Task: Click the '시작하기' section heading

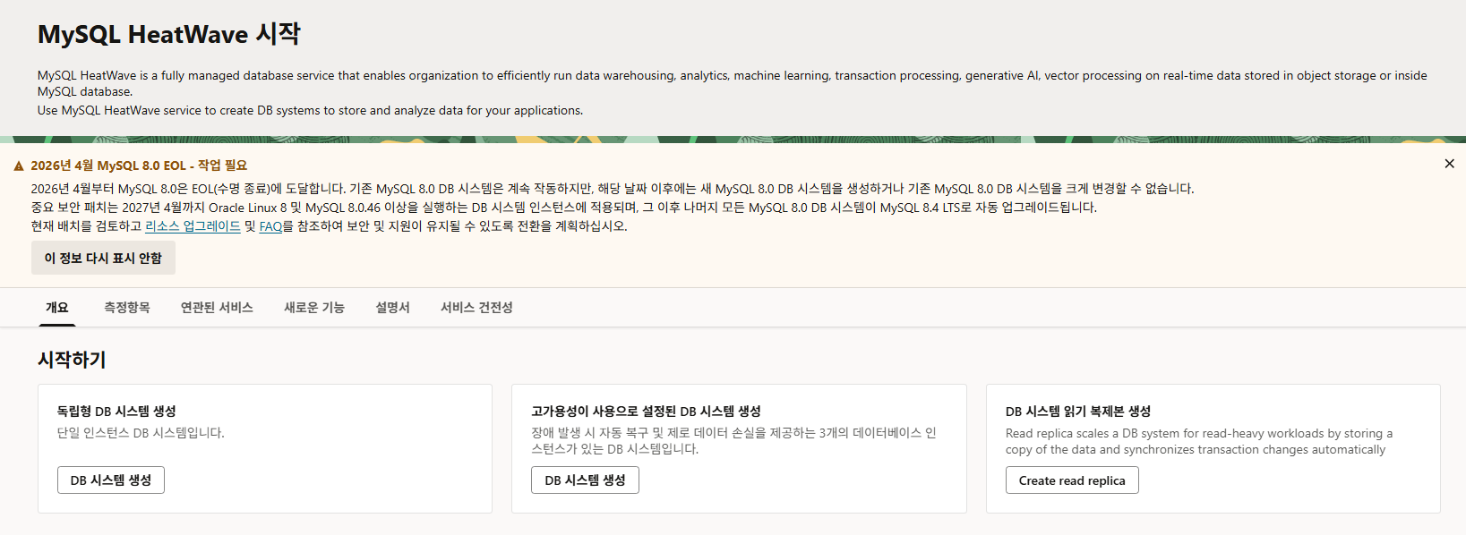Action: point(72,360)
